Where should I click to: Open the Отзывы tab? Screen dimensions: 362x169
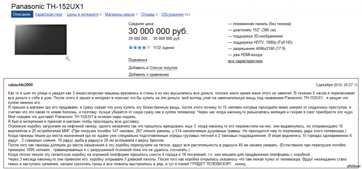point(148,14)
